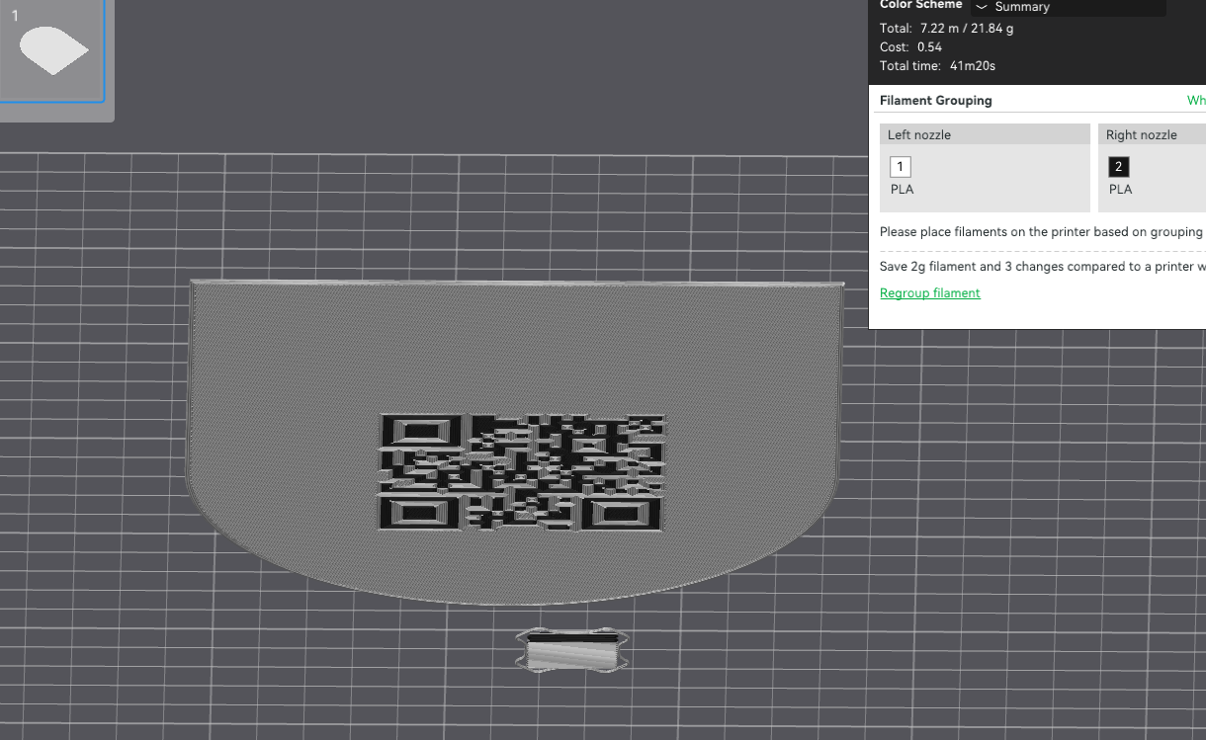Click the Total filament usage line
The image size is (1206, 740).
coord(947,29)
